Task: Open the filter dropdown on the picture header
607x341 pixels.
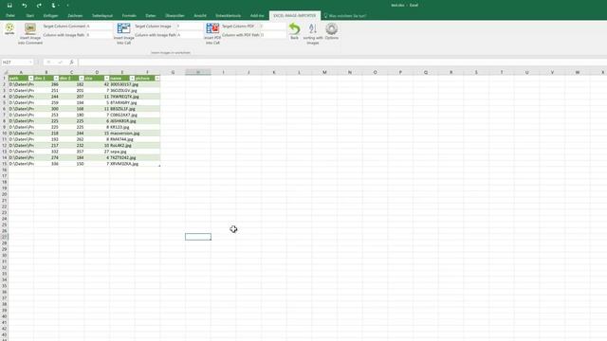Action: click(x=157, y=79)
